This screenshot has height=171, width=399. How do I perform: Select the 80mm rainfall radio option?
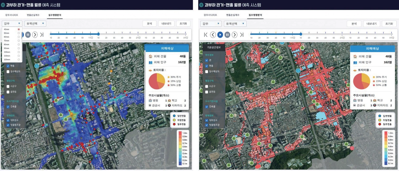(19, 44)
